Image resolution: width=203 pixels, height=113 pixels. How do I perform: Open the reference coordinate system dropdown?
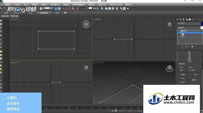46,8
